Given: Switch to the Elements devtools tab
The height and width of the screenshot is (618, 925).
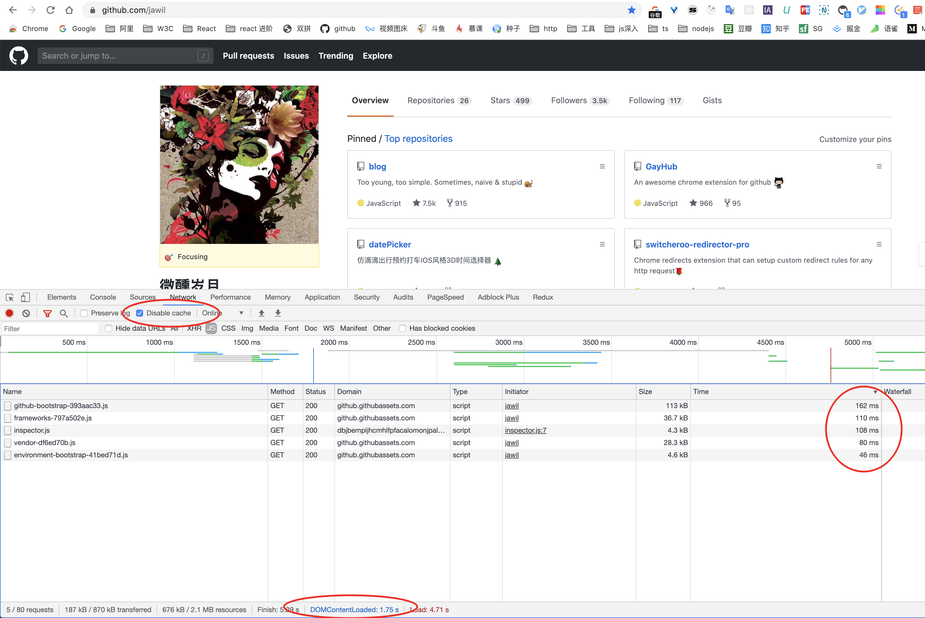Looking at the screenshot, I should (62, 298).
